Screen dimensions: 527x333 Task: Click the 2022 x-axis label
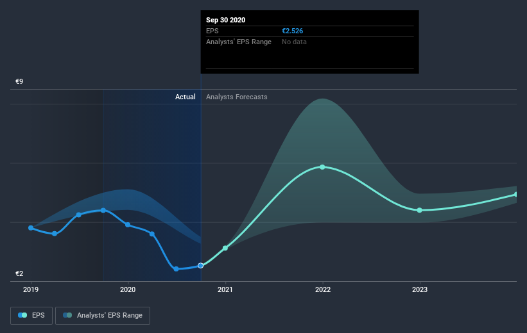coord(323,289)
